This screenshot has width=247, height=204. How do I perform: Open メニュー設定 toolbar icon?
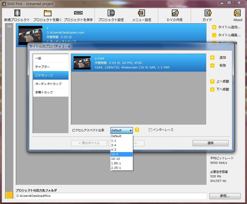(x=141, y=13)
